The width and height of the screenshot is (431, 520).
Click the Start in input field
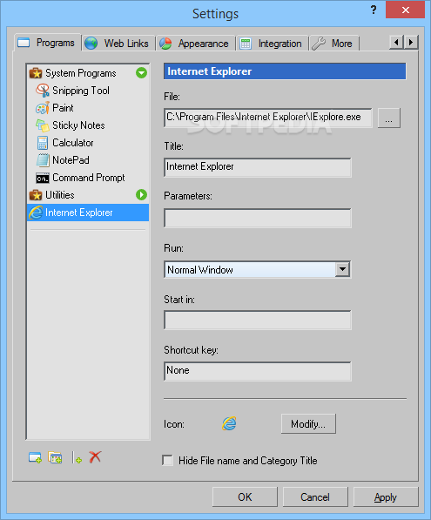(x=257, y=320)
